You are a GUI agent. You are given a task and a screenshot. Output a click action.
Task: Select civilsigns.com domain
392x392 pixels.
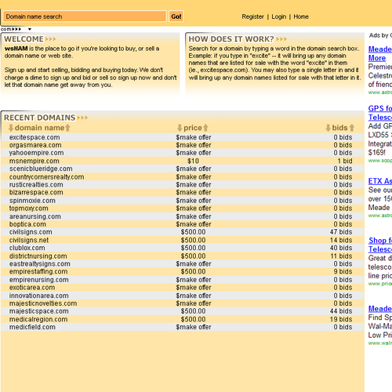click(x=31, y=232)
